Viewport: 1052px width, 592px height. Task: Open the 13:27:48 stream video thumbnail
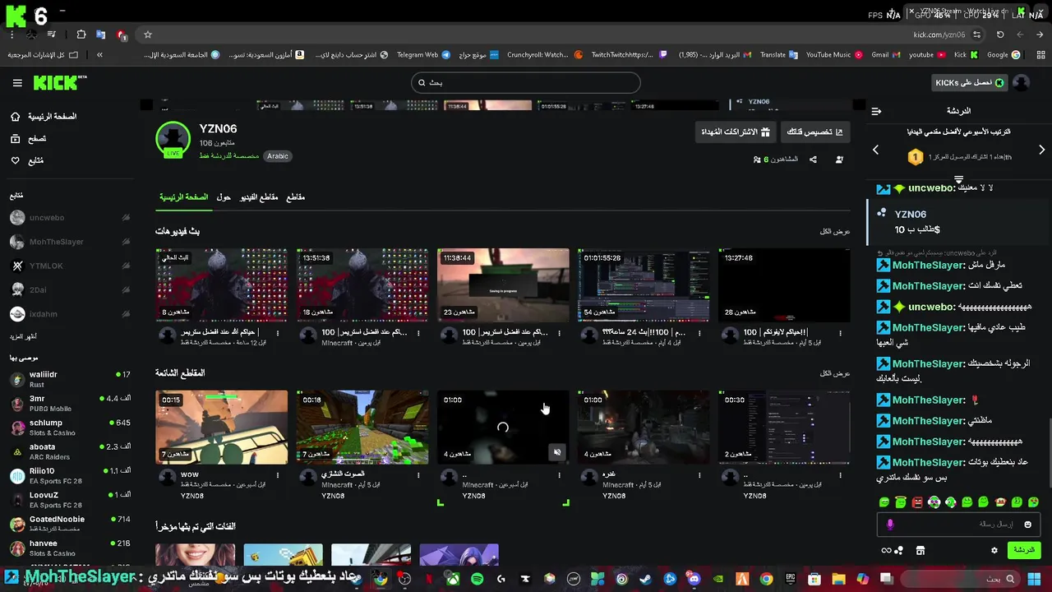click(x=784, y=285)
